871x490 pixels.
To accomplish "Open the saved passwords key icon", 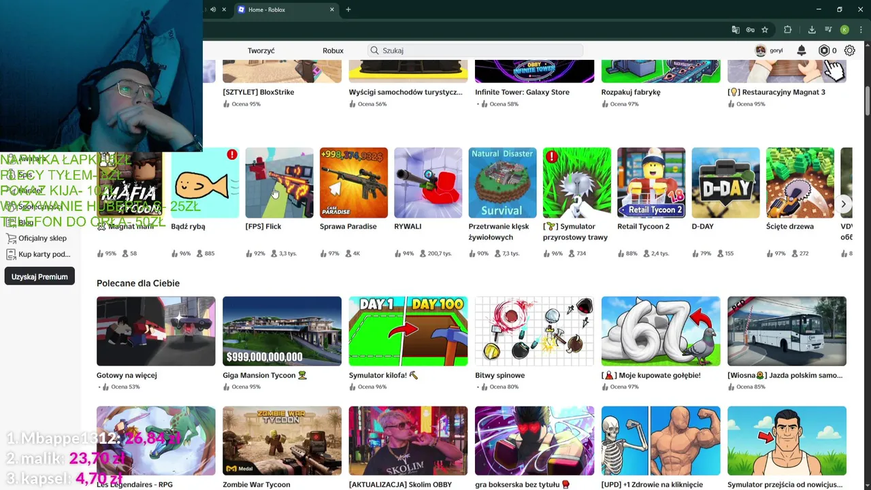I will pyautogui.click(x=750, y=30).
